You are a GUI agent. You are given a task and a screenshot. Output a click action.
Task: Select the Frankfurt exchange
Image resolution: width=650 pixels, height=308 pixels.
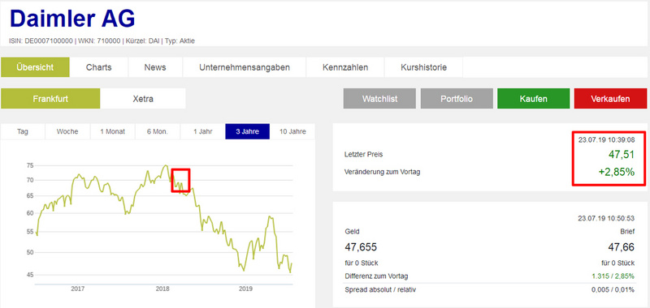[50, 99]
